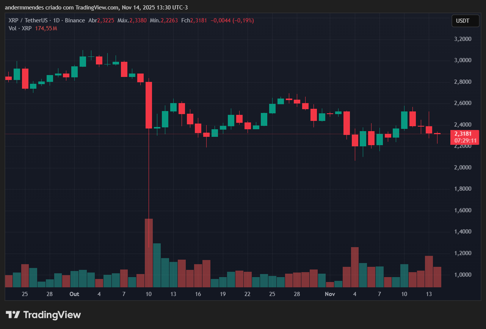Click the Nov label on the time axis
486x329 pixels.
point(330,294)
